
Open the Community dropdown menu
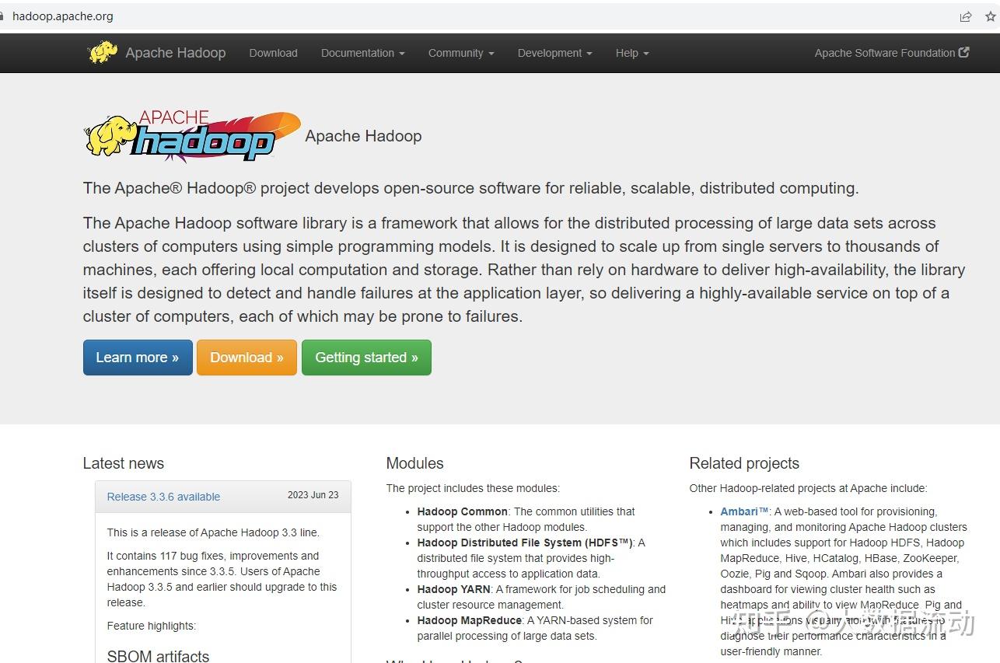click(460, 53)
